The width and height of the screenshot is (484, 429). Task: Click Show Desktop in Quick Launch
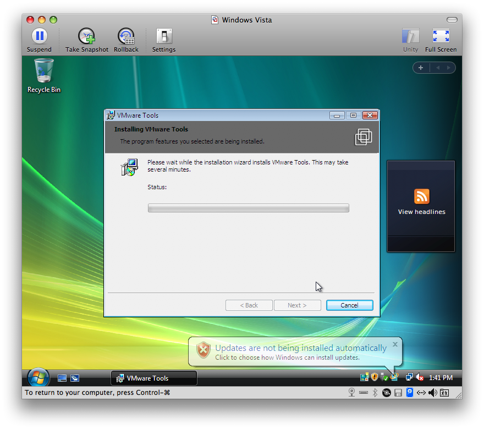coord(62,378)
